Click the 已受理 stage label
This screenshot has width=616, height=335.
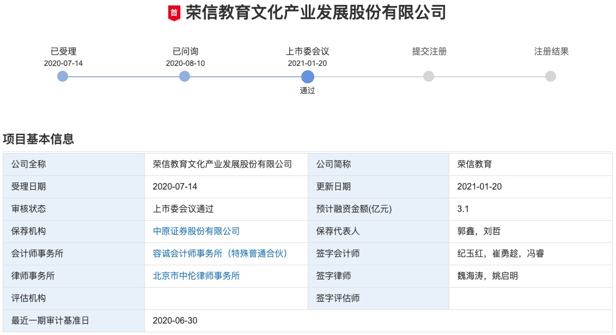pyautogui.click(x=63, y=51)
